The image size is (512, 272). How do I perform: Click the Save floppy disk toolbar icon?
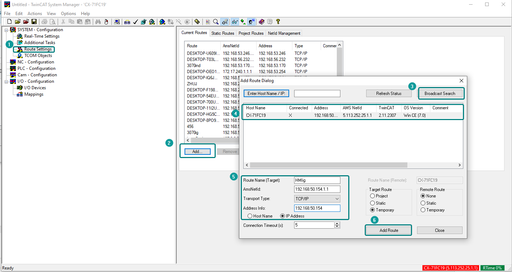click(34, 22)
